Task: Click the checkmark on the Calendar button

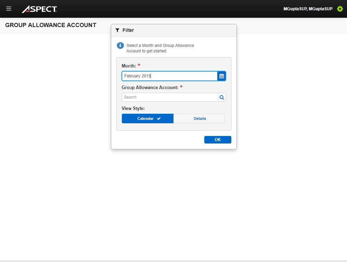Action: pos(159,118)
